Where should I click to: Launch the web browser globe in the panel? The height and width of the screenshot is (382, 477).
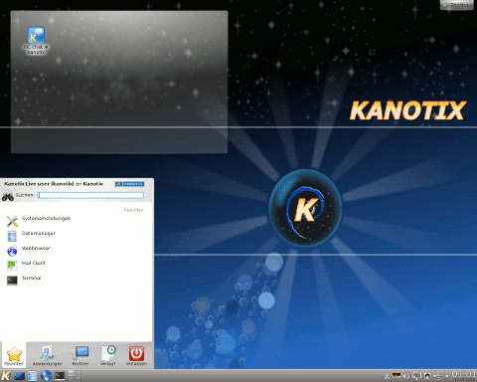[x=46, y=376]
